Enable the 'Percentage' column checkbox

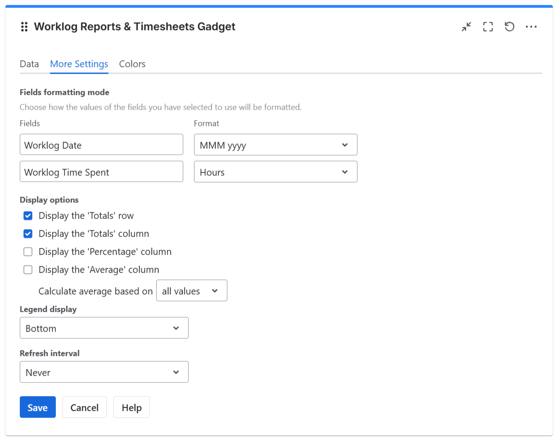pos(28,252)
